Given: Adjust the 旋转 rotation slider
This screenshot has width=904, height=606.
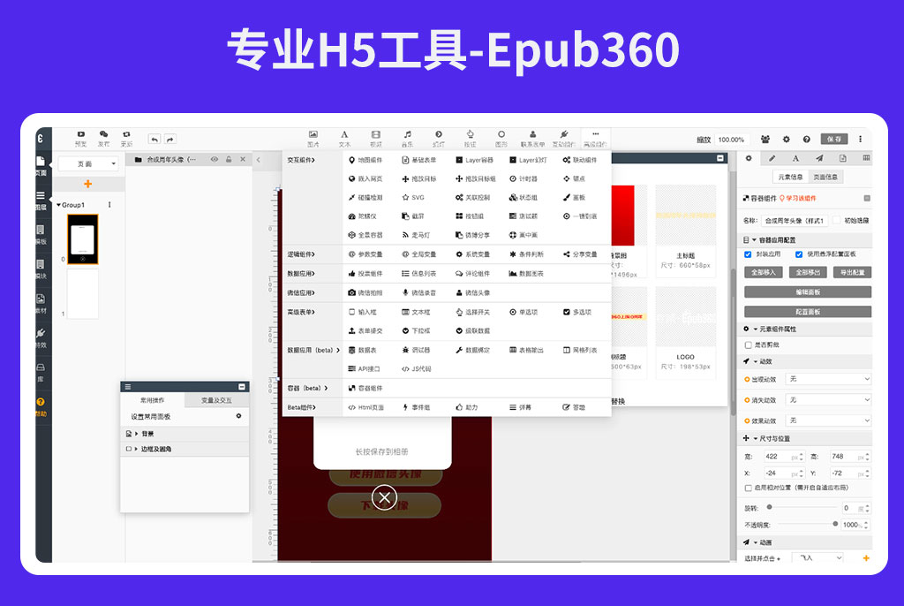Looking at the screenshot, I should [802, 507].
